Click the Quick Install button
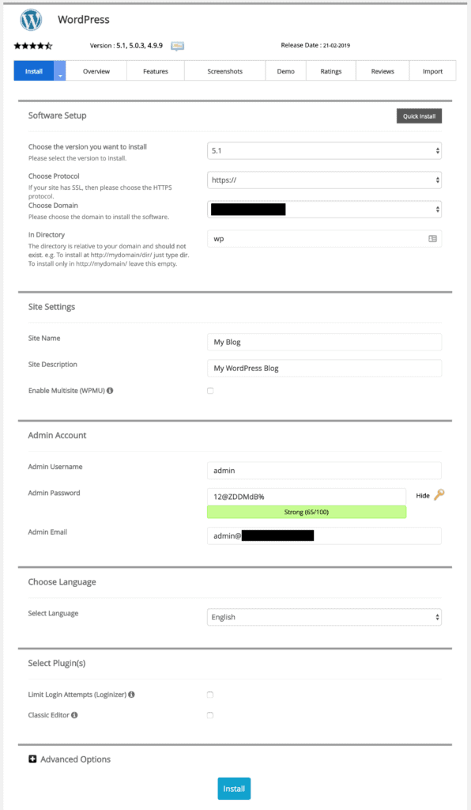 (x=419, y=116)
